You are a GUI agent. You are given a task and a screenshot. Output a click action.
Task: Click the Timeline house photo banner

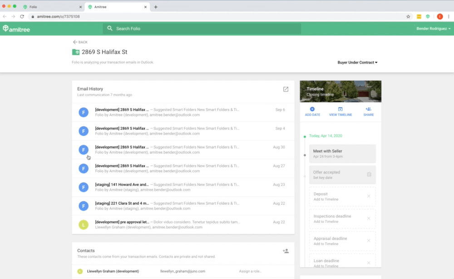[340, 92]
